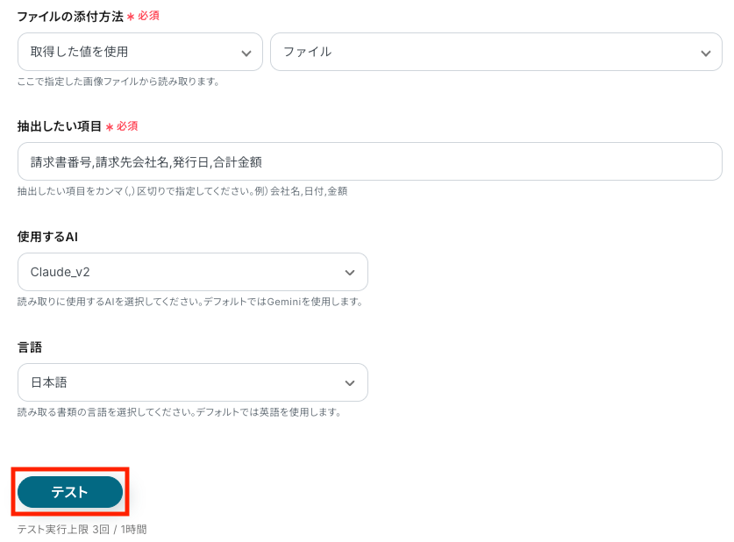Image resolution: width=734 pixels, height=542 pixels.
Task: Click hint text mentioning カンマ区切り
Action: pos(182,191)
